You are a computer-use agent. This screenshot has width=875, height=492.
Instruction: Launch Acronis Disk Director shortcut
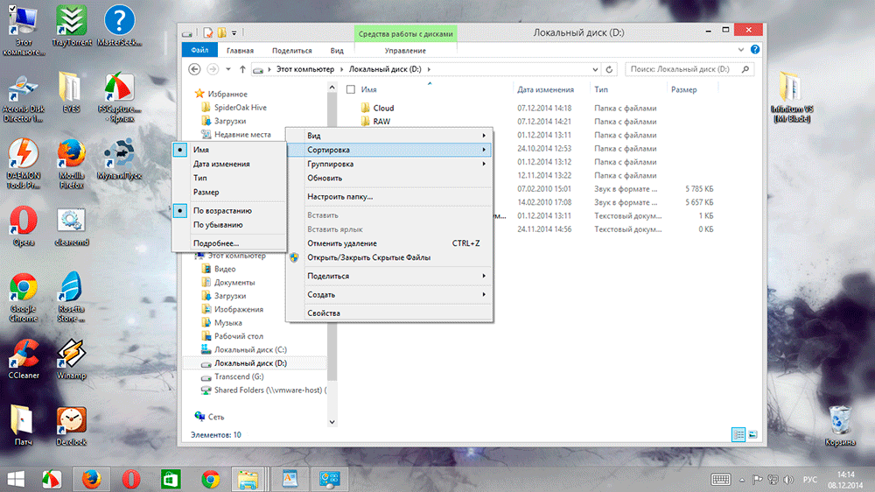tap(24, 98)
